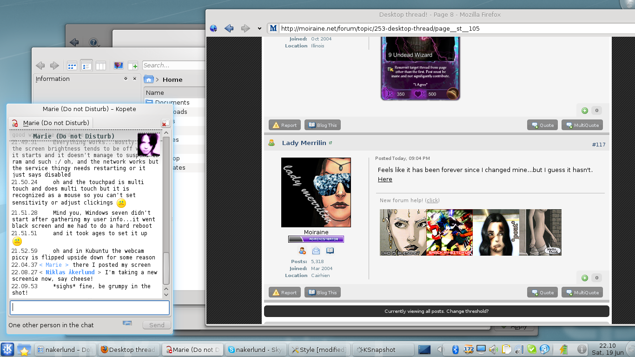635x357 pixels.
Task: Click Blog This under the Undead Wizard post
Action: 323,125
